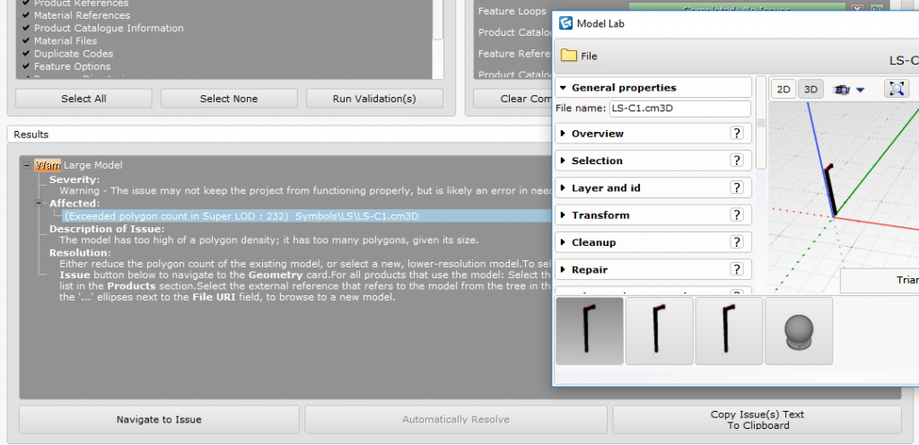This screenshot has width=919, height=445.
Task: Click the Select All button
Action: pos(83,99)
